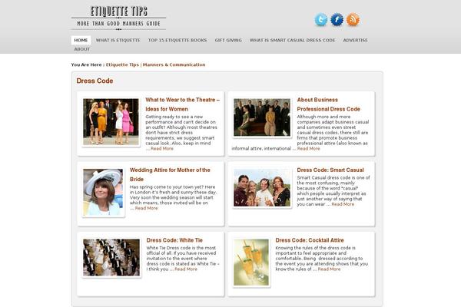The width and height of the screenshot is (461, 307).
Task: Open the white tie ballroom thumbnail
Action: (111, 257)
